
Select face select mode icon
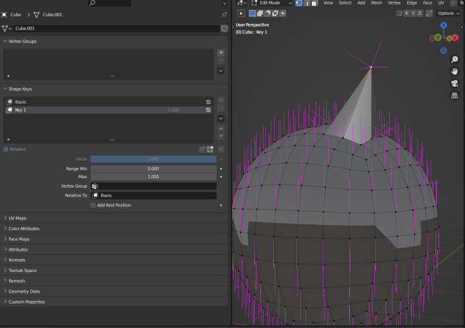point(315,3)
